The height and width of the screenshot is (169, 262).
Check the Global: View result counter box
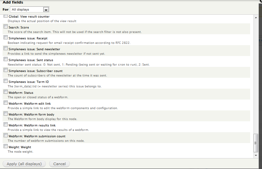click(x=5, y=16)
